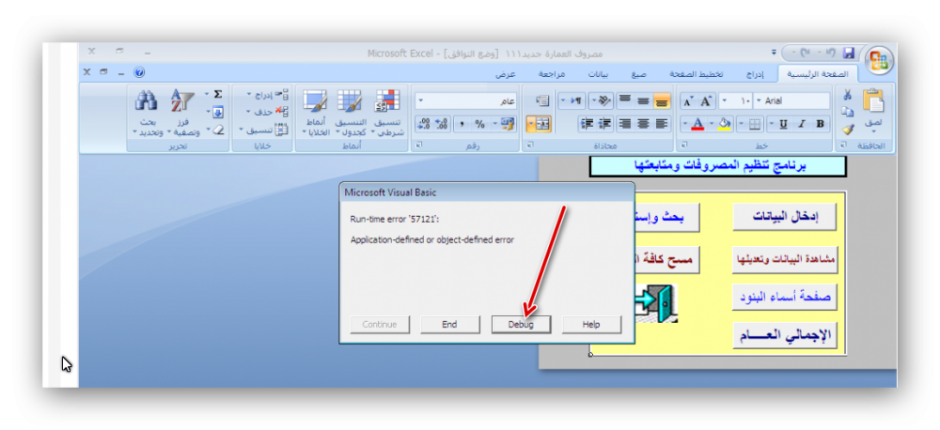Click the AutoSum sigma icon

(x=218, y=94)
